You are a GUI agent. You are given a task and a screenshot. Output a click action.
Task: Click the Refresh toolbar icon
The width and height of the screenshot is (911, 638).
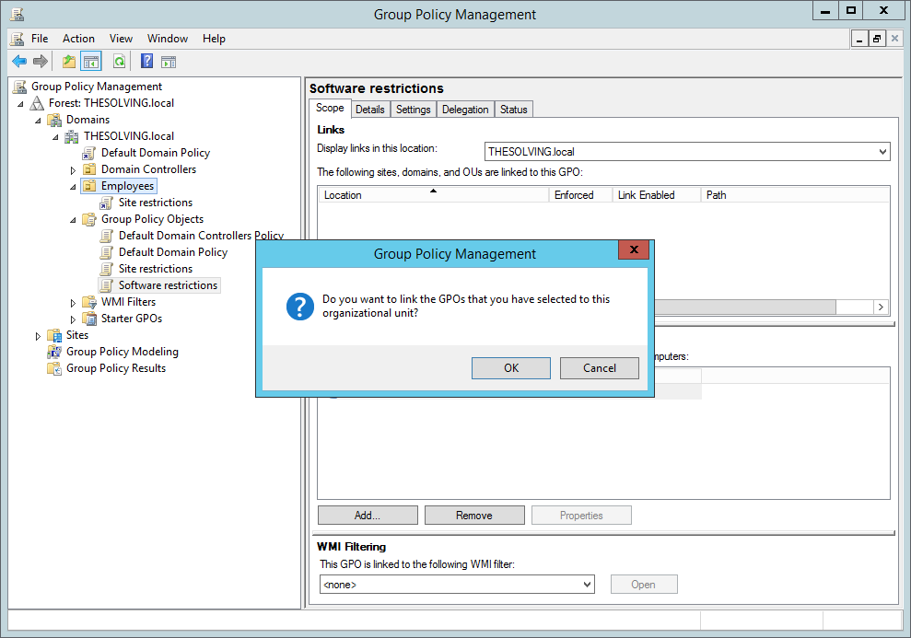point(119,61)
